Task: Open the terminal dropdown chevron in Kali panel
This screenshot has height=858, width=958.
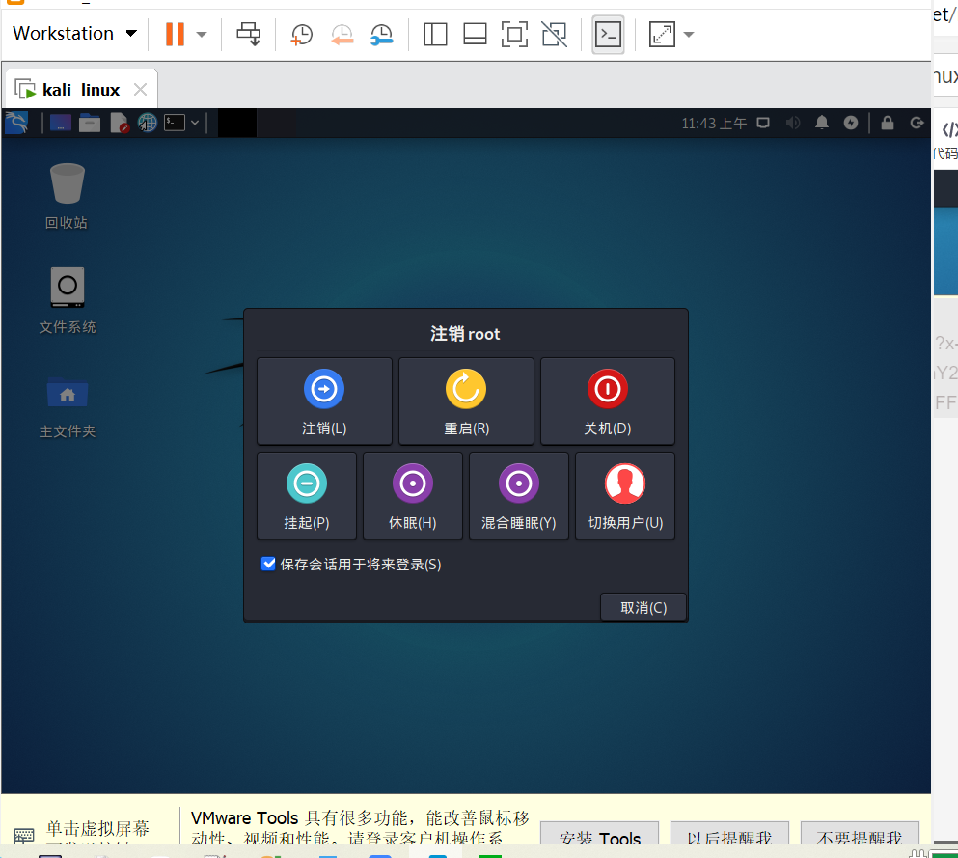Action: 194,123
